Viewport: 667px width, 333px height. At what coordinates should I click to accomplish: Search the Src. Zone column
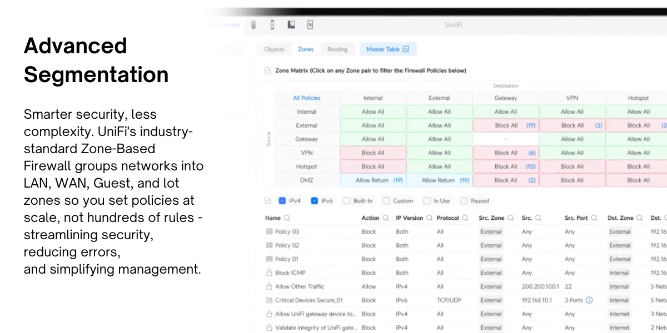coord(511,218)
